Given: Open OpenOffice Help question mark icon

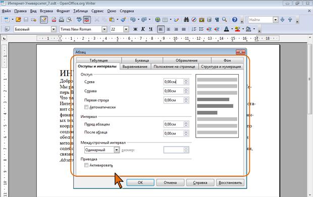Looking at the screenshot, I should click(x=235, y=20).
